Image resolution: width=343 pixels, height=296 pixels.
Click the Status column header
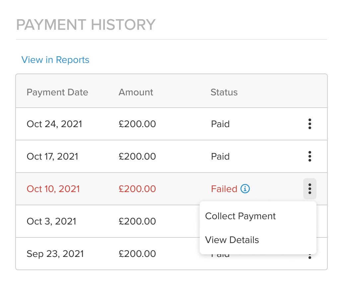click(x=224, y=92)
